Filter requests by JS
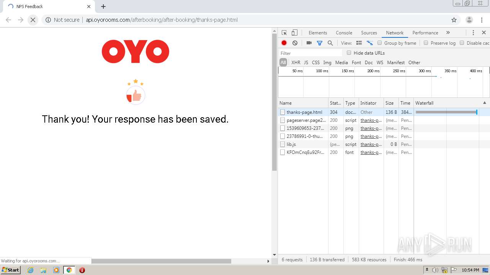Viewport: 490px width, 275px height. [x=306, y=62]
